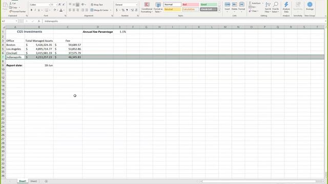The image size is (328, 184).
Task: Apply Percent Style
Action: click(123, 10)
